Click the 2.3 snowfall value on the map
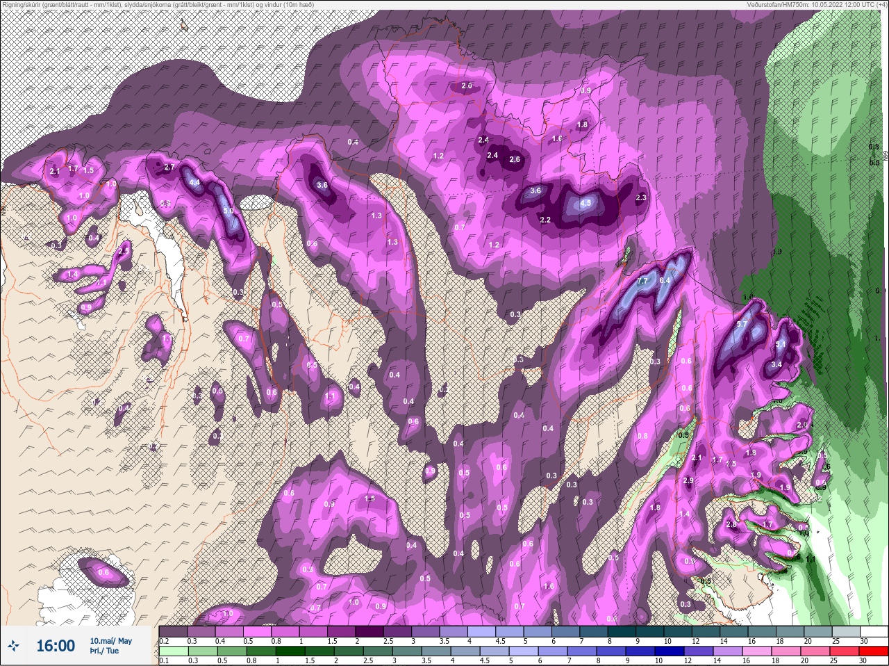The width and height of the screenshot is (889, 666). coord(641,198)
